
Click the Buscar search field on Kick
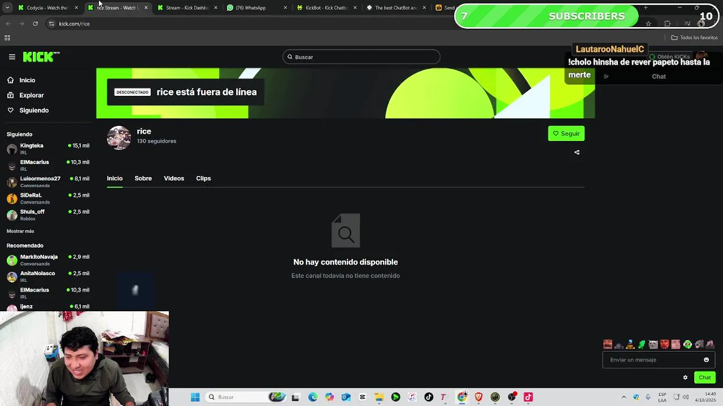point(361,57)
